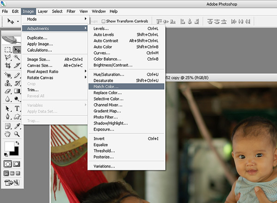Switch to Quick Mask Mode
Viewport: 277px width, 203px height.
[17, 164]
